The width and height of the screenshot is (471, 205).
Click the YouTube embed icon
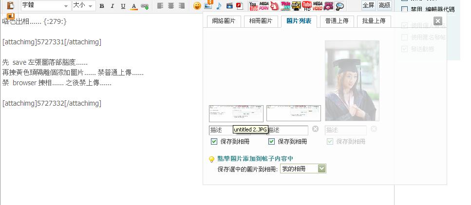(254, 6)
